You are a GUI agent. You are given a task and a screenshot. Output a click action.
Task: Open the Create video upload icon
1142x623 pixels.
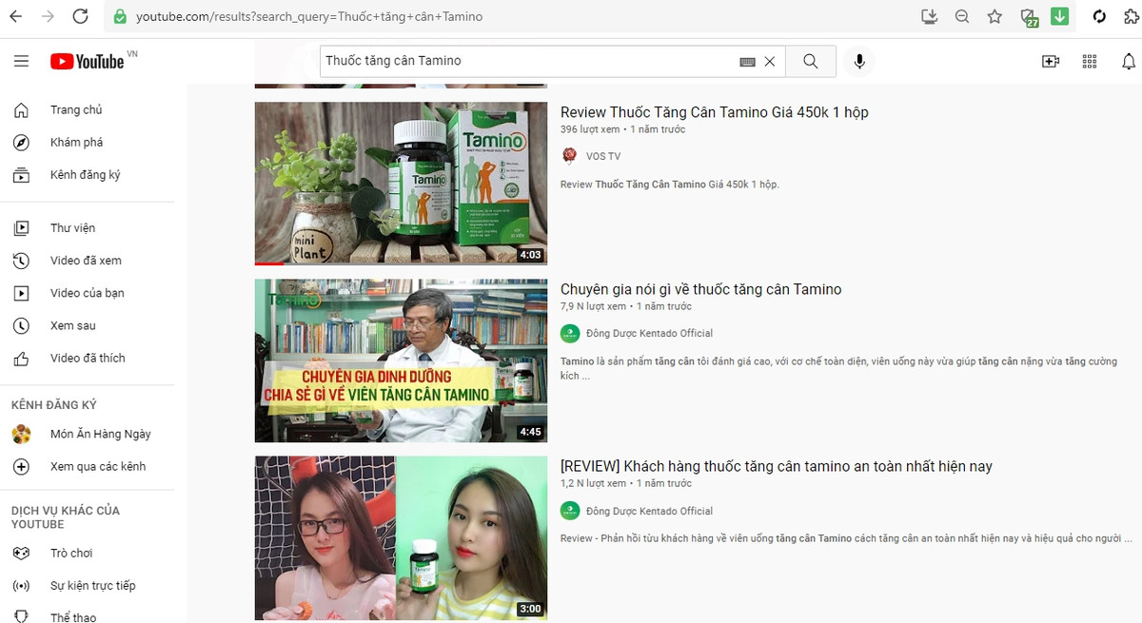click(x=1049, y=61)
